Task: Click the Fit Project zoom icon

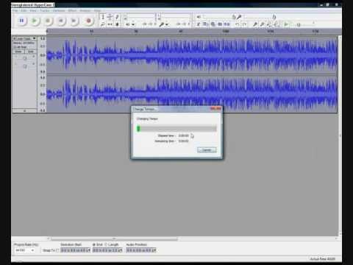Action: (x=277, y=24)
